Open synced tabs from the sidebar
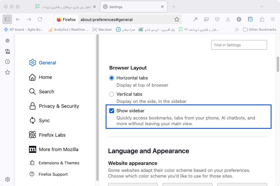This screenshot has height=186, width=280. [x=8, y=51]
